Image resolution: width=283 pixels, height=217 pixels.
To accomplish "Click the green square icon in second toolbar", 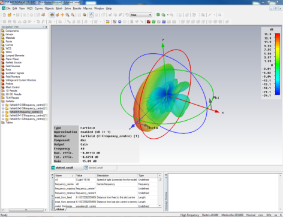I will 153,22.
